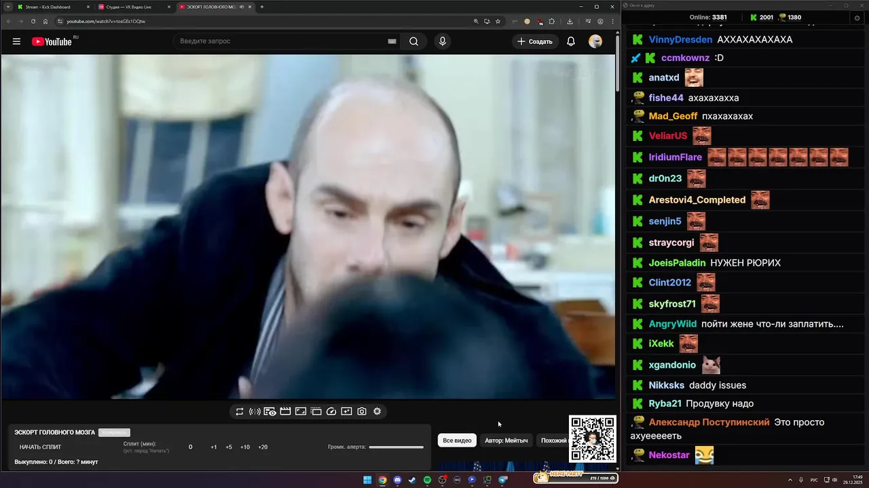Click the split minutes value 0
The image size is (869, 488).
coord(190,447)
